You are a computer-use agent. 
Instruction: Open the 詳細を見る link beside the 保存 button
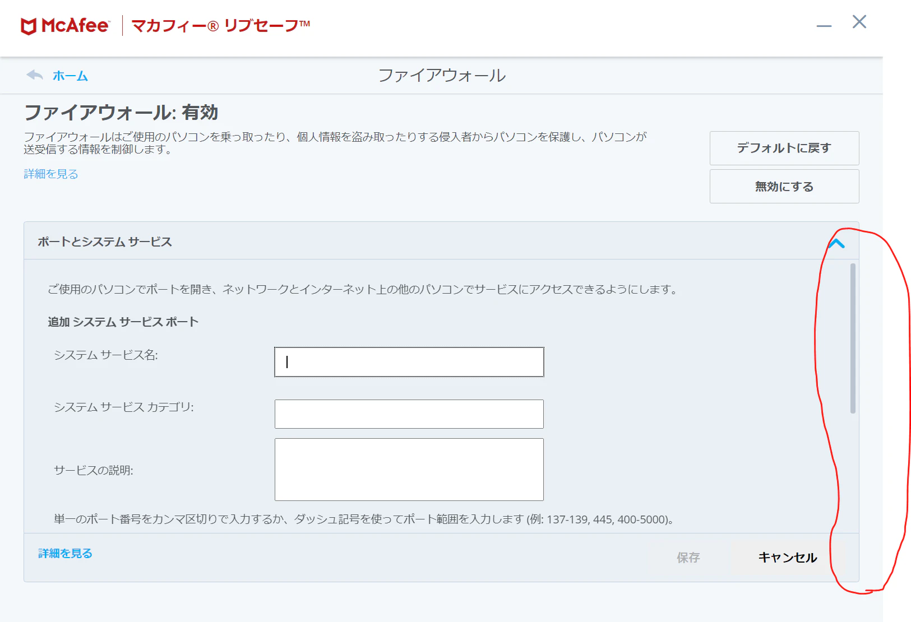click(x=65, y=553)
